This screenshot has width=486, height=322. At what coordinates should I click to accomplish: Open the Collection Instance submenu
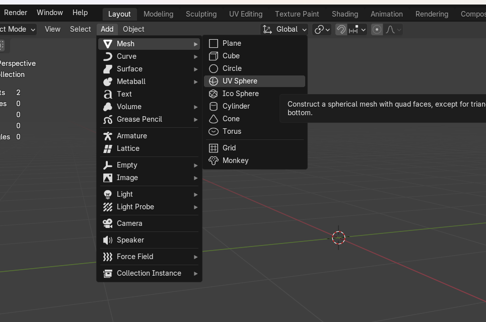[x=149, y=273]
